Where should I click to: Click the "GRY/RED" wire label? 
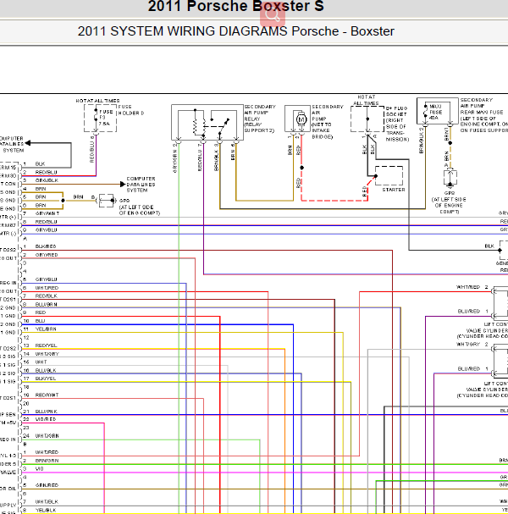(47, 255)
